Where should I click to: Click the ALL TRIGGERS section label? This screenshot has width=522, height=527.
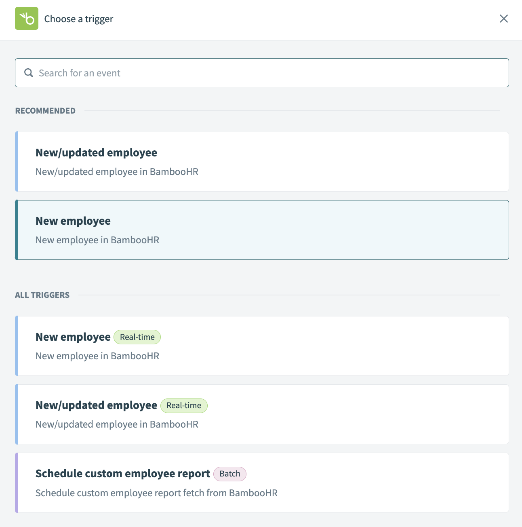[x=42, y=295]
